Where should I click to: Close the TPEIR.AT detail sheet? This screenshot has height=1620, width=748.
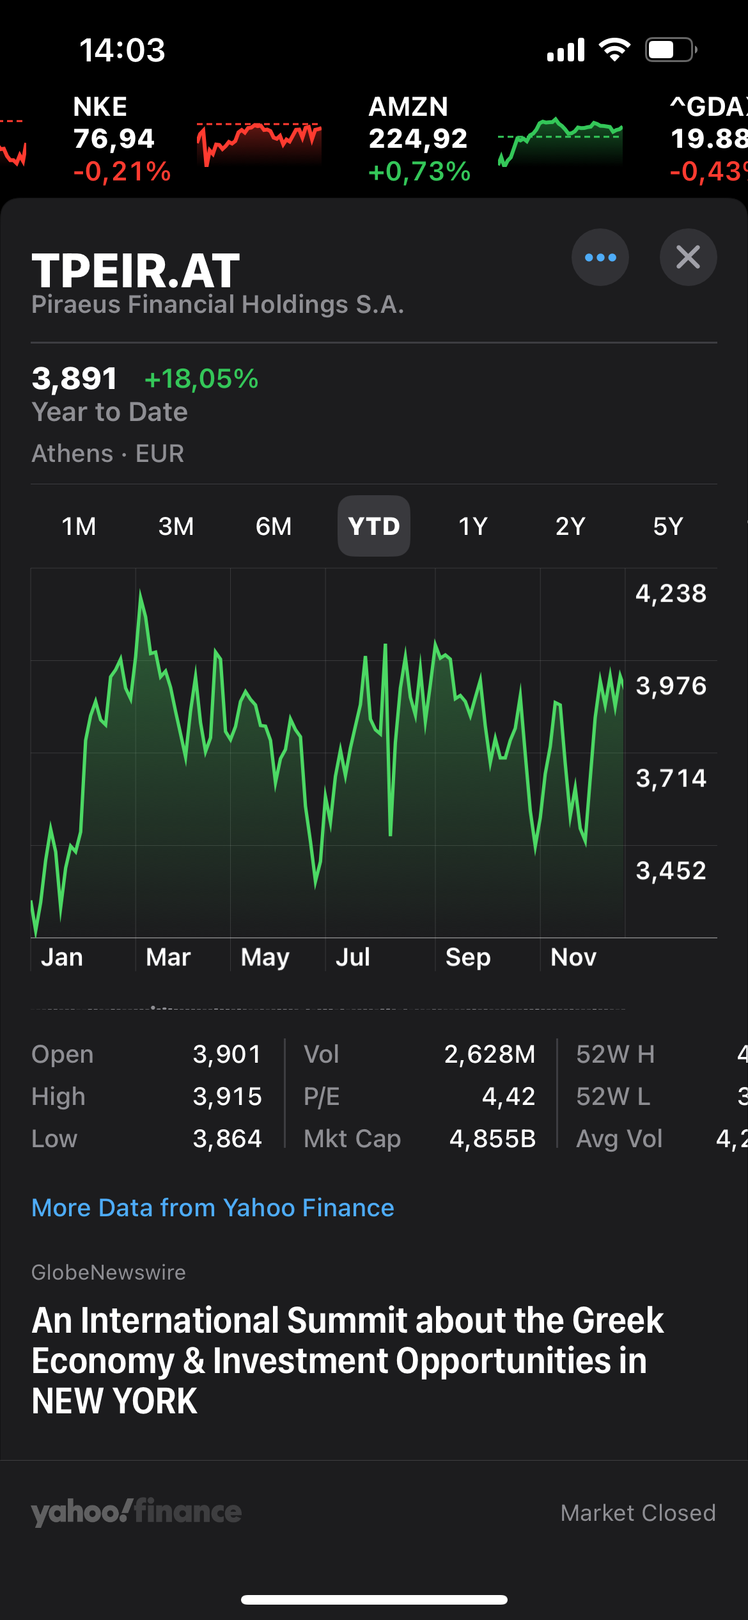[688, 257]
